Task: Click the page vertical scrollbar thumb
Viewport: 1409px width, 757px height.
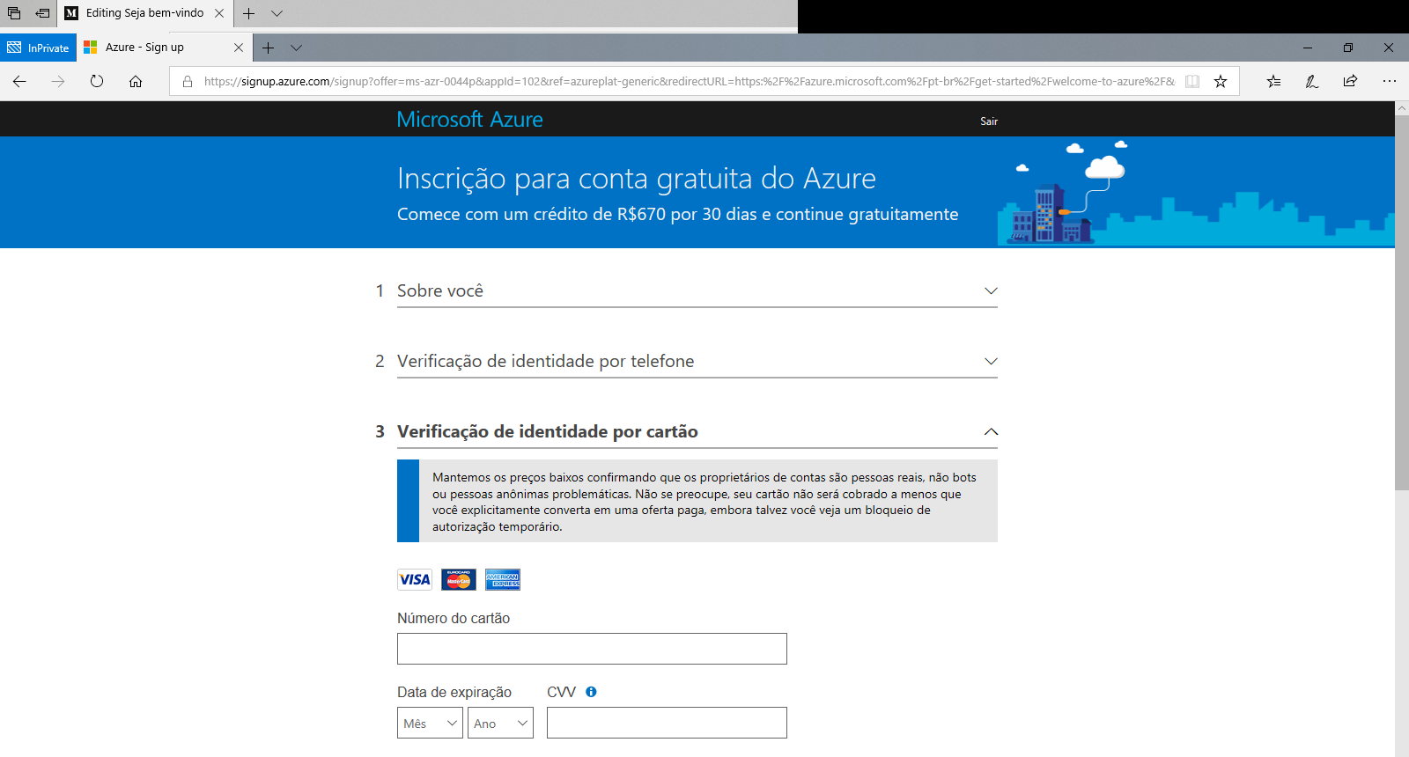Action: point(1402,302)
